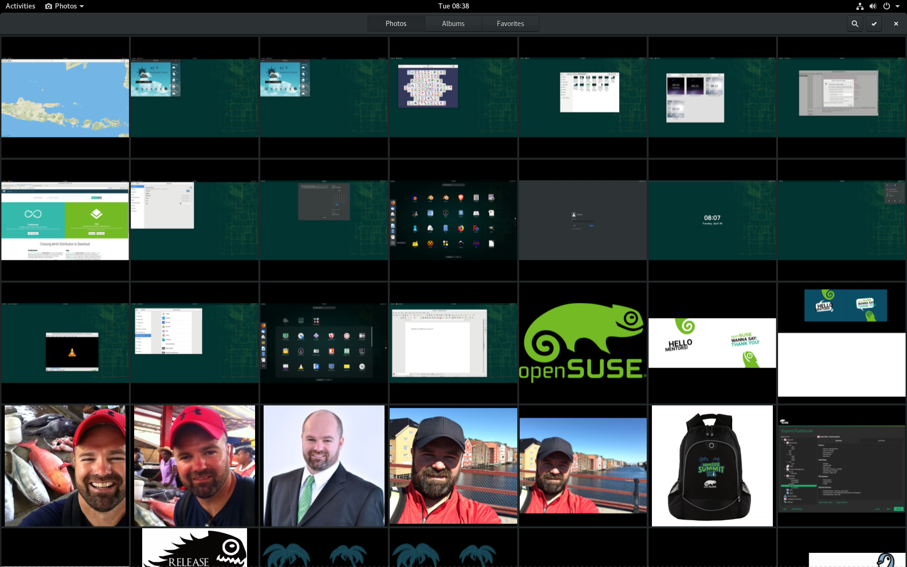This screenshot has width=907, height=567.
Task: Open the map screenshot thumbnail
Action: [x=65, y=98]
